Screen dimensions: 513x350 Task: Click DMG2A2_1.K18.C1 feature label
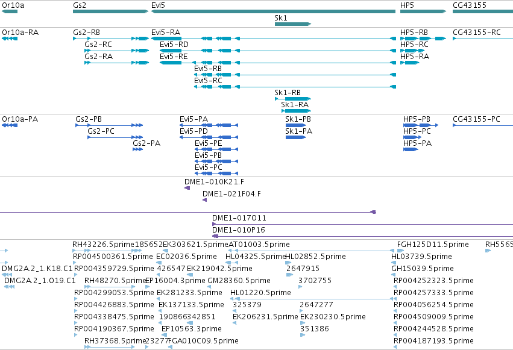(37, 269)
